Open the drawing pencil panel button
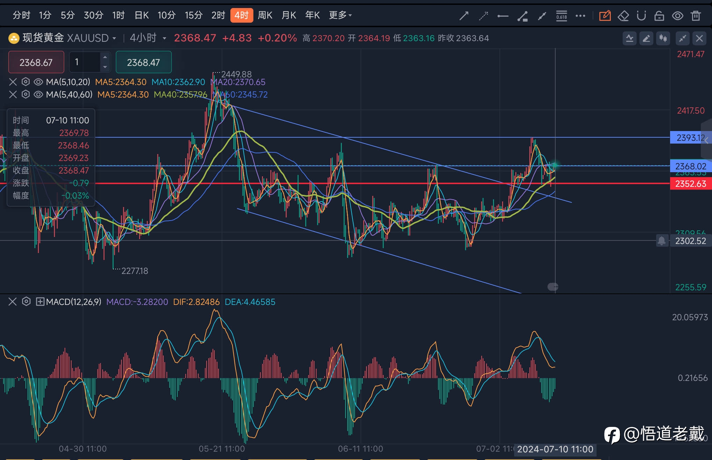Viewport: 712px width, 460px height. coord(646,38)
